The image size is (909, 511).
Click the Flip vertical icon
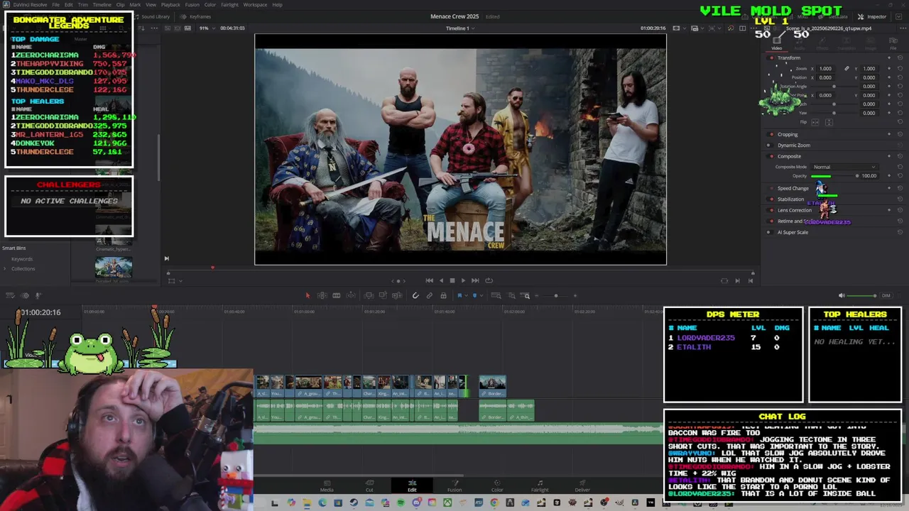tap(828, 122)
